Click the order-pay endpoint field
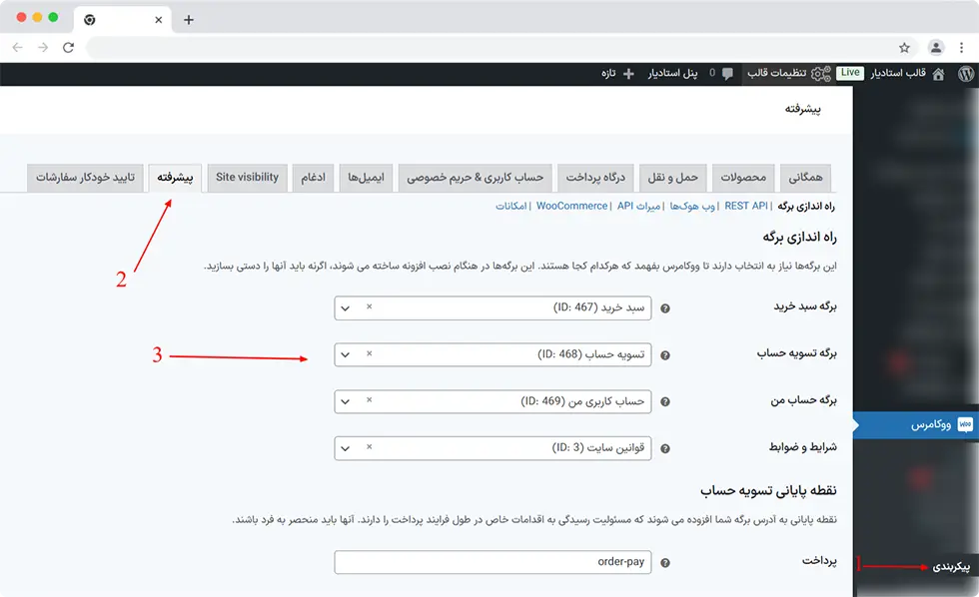 coord(492,562)
